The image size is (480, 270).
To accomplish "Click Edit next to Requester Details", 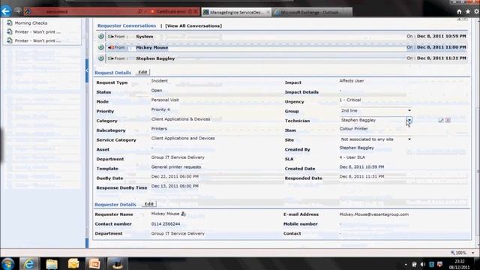I will click(149, 204).
